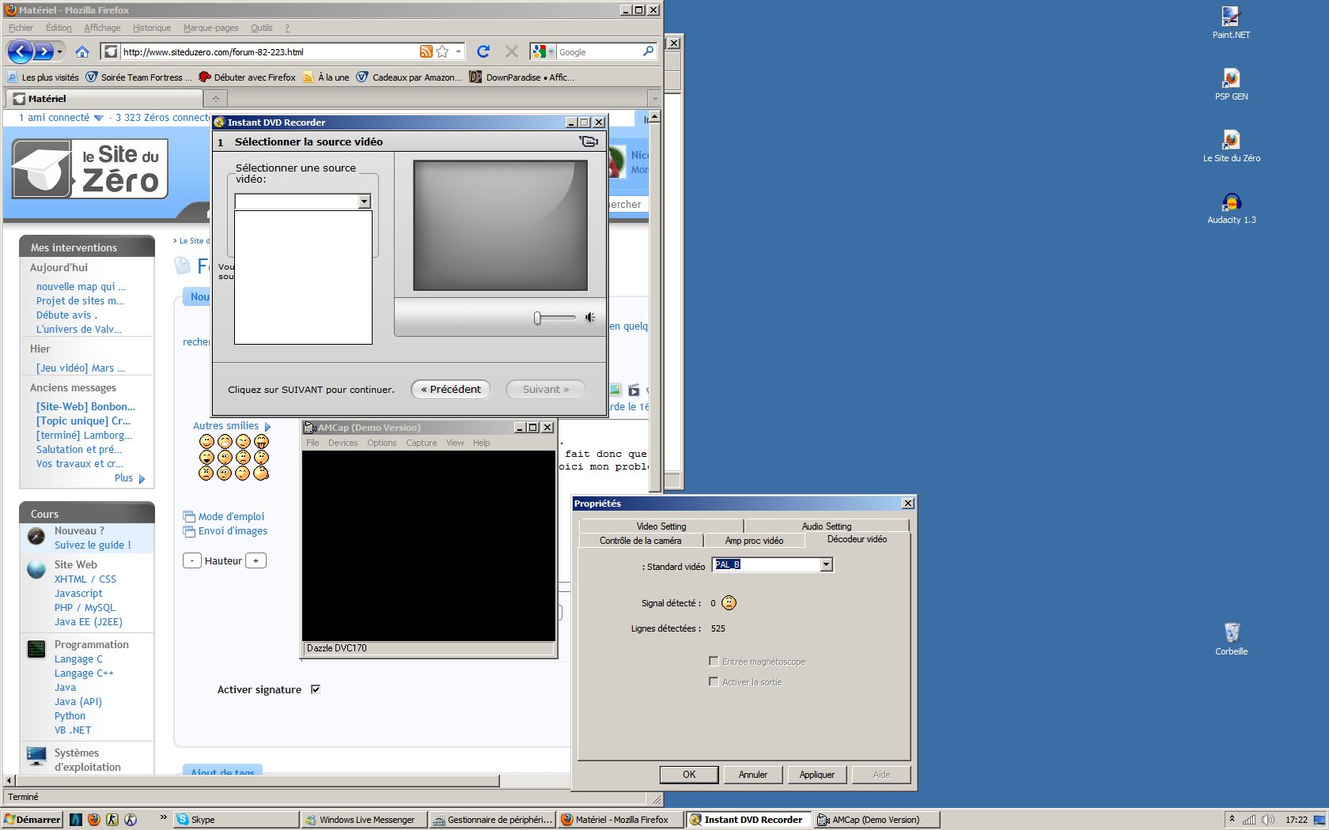Click the speaker volume icon in DVD Recorder
1329x830 pixels.
coord(589,317)
